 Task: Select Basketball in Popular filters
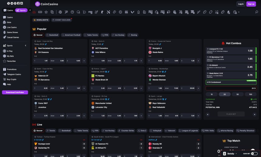(x=52, y=35)
